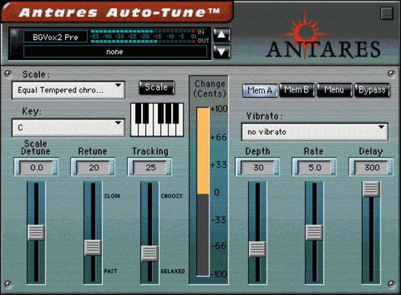The width and height of the screenshot is (401, 295).
Task: Click the Scale Detune value field 0.0
Action: tap(36, 168)
